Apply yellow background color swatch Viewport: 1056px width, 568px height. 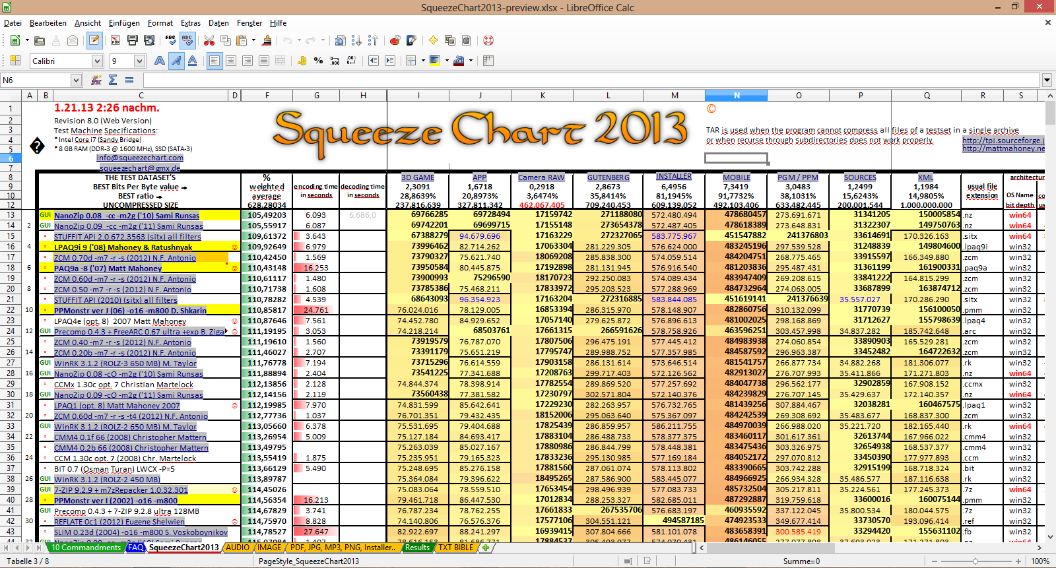(x=434, y=61)
